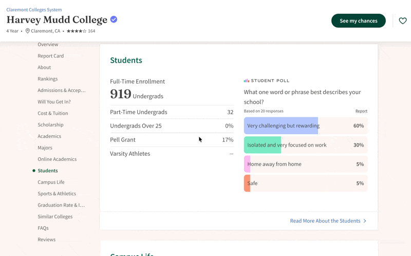The width and height of the screenshot is (411, 256).
Task: Jump to Scholarship section
Action: [50, 124]
